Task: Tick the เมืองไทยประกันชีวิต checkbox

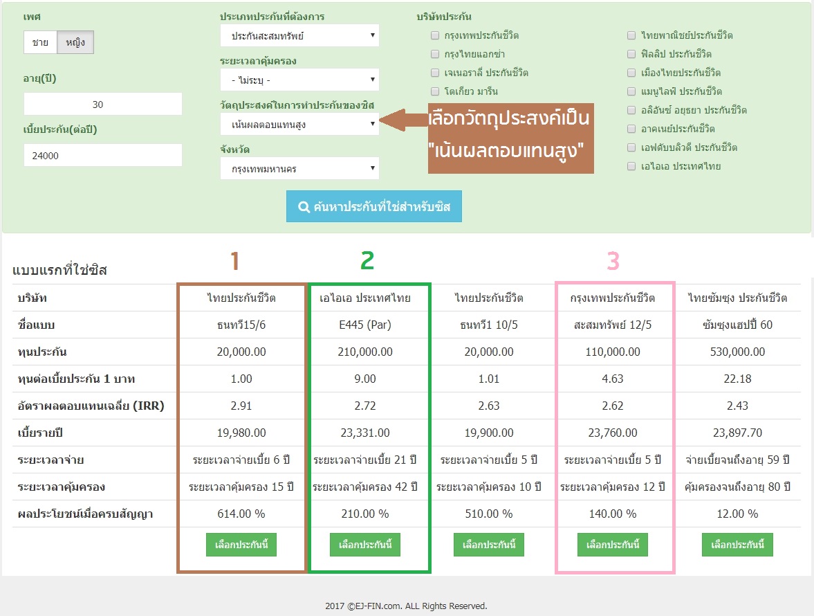Action: coord(631,73)
